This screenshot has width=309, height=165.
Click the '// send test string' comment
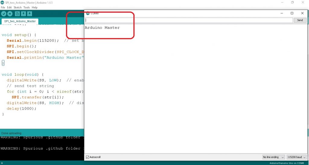[30, 86]
